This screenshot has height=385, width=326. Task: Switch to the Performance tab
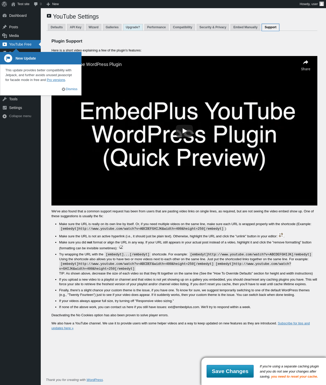(156, 27)
